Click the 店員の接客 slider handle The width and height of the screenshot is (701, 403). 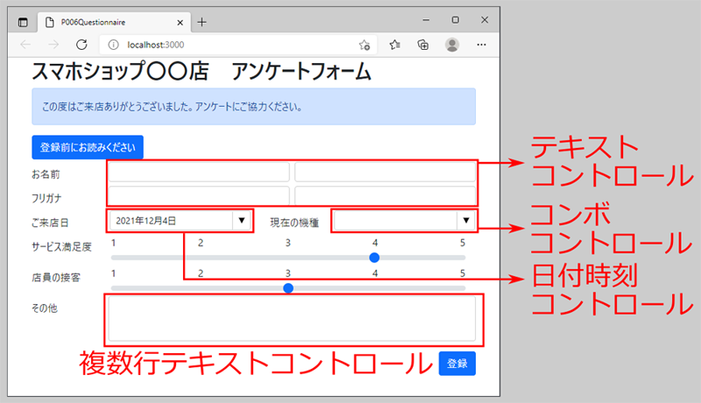(288, 288)
